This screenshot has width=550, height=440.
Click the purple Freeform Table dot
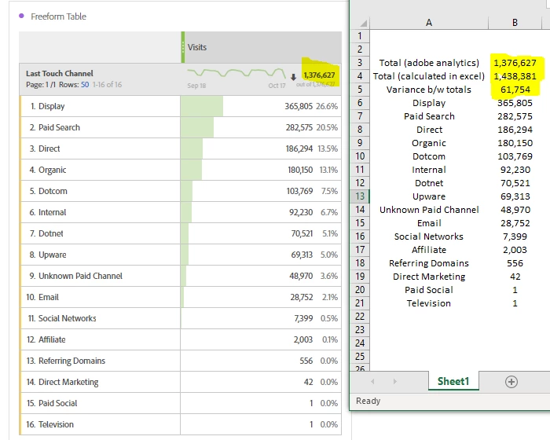21,16
